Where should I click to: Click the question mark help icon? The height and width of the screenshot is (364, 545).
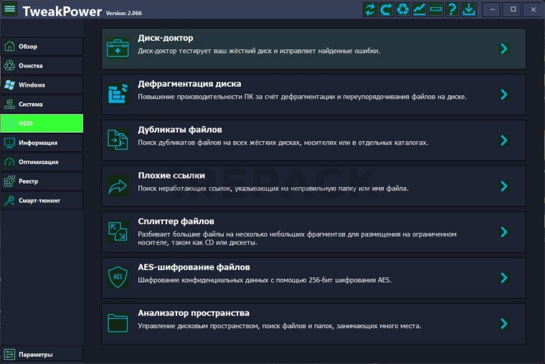pos(452,9)
